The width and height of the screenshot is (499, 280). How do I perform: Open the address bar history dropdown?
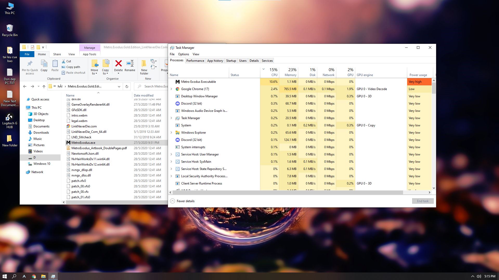119,86
